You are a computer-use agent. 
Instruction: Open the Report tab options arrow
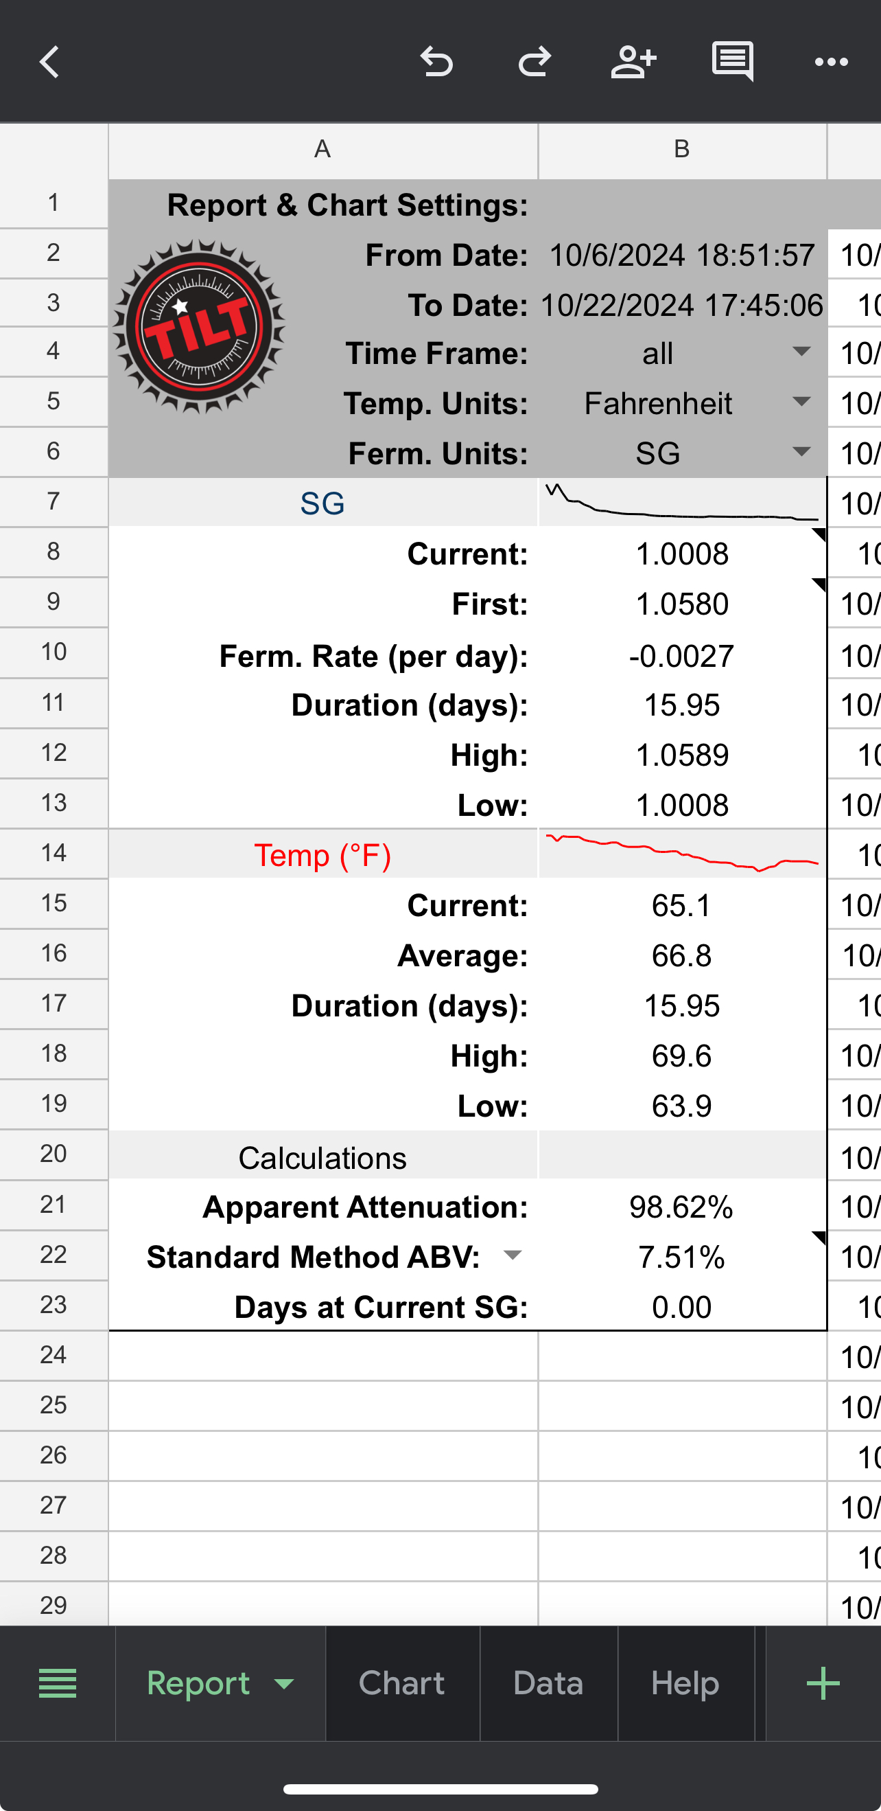click(x=285, y=1684)
